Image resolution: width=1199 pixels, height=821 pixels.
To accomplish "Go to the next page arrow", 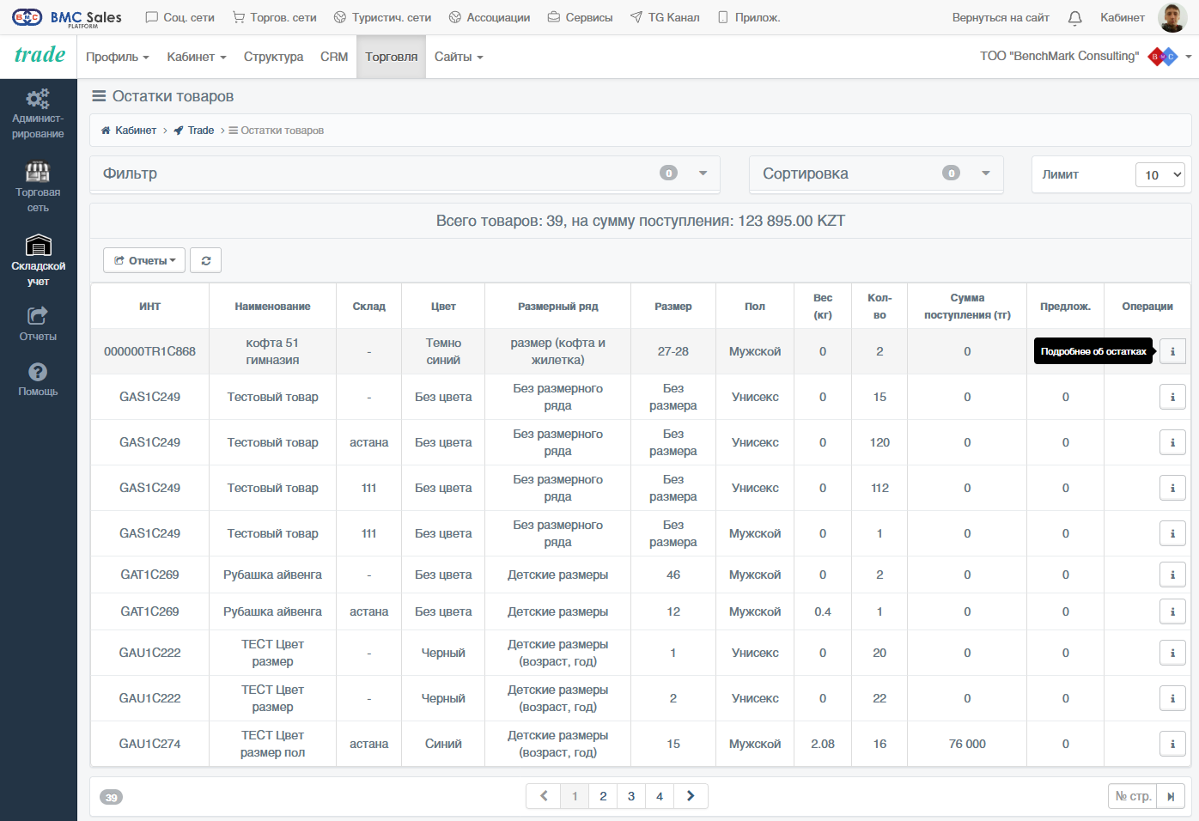I will click(x=691, y=796).
